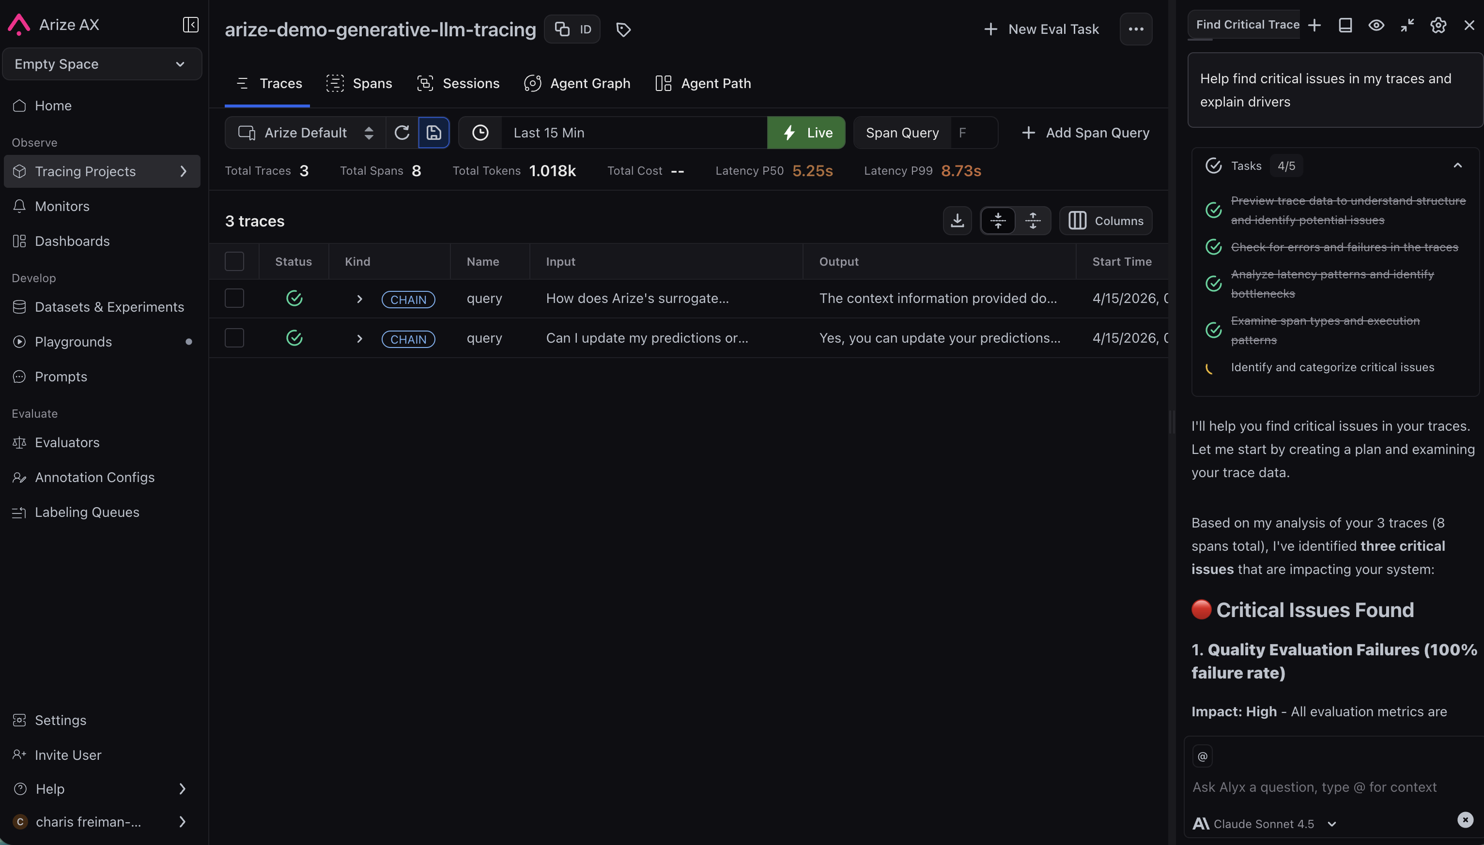1484x845 pixels.
Task: Select all traces header checkbox
Action: pos(234,262)
